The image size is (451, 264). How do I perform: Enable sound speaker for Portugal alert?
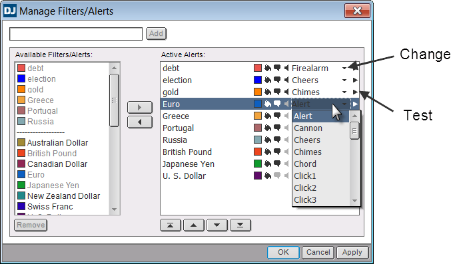(286, 128)
